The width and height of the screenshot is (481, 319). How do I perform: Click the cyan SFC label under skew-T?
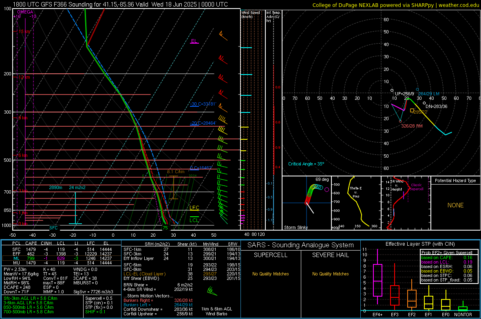pyautogui.click(x=53, y=228)
